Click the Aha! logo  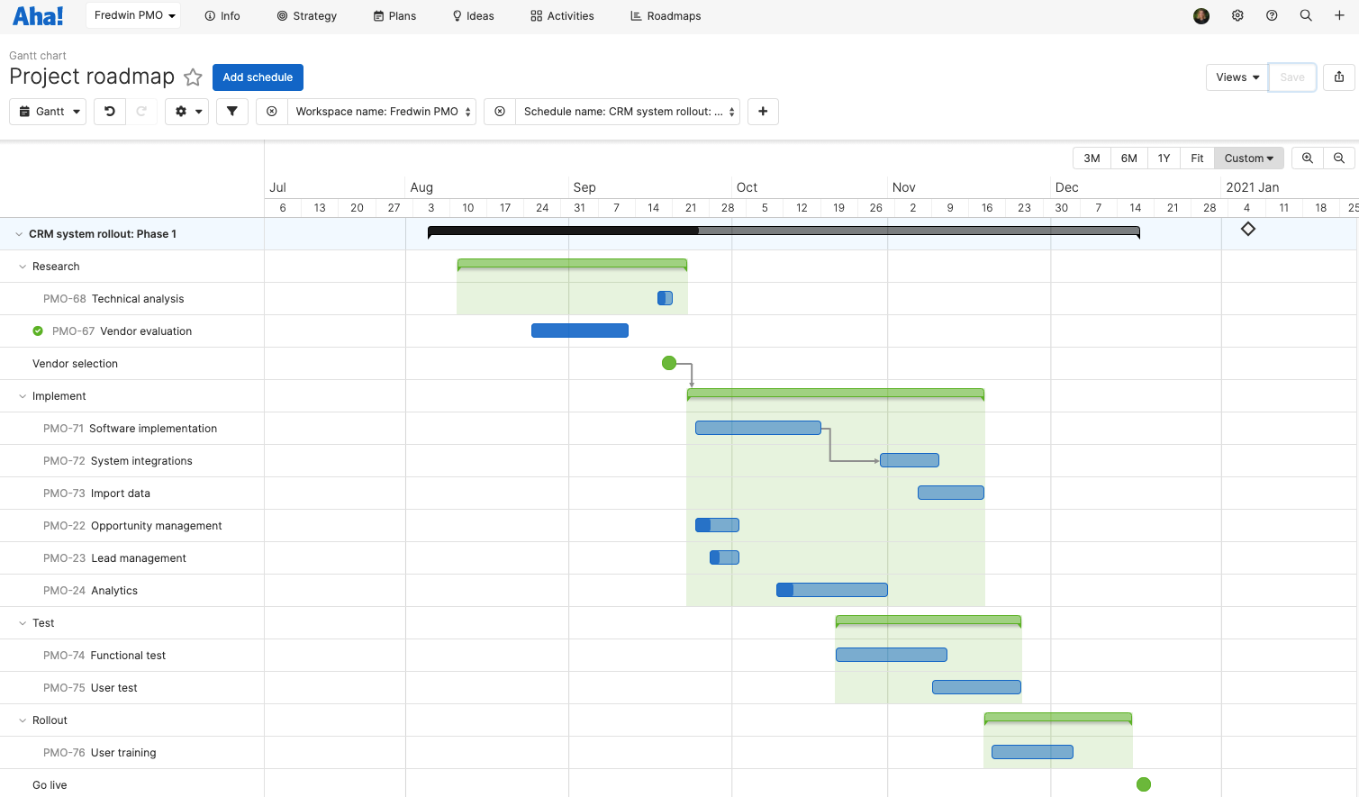(x=38, y=16)
